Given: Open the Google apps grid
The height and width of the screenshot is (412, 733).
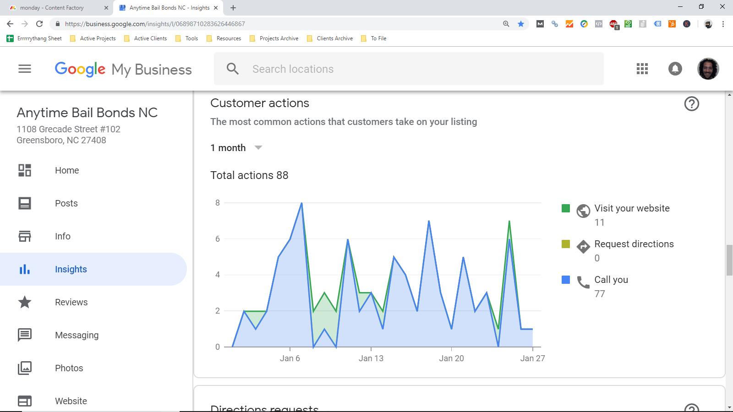Looking at the screenshot, I should 642,69.
